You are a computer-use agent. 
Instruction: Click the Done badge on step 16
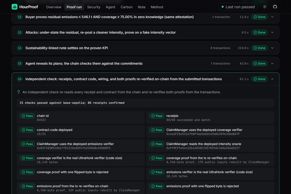pyautogui.click(x=260, y=79)
